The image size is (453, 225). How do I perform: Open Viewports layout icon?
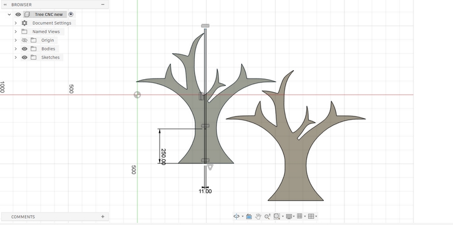click(x=311, y=216)
